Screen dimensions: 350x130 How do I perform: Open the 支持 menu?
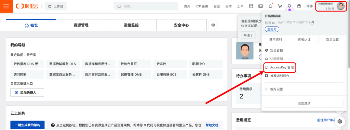coord(229,6)
